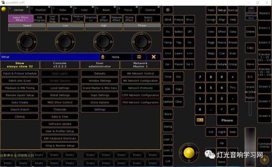Open the Console v3.2.2.3 section
272x167 pixels.
[60, 65]
